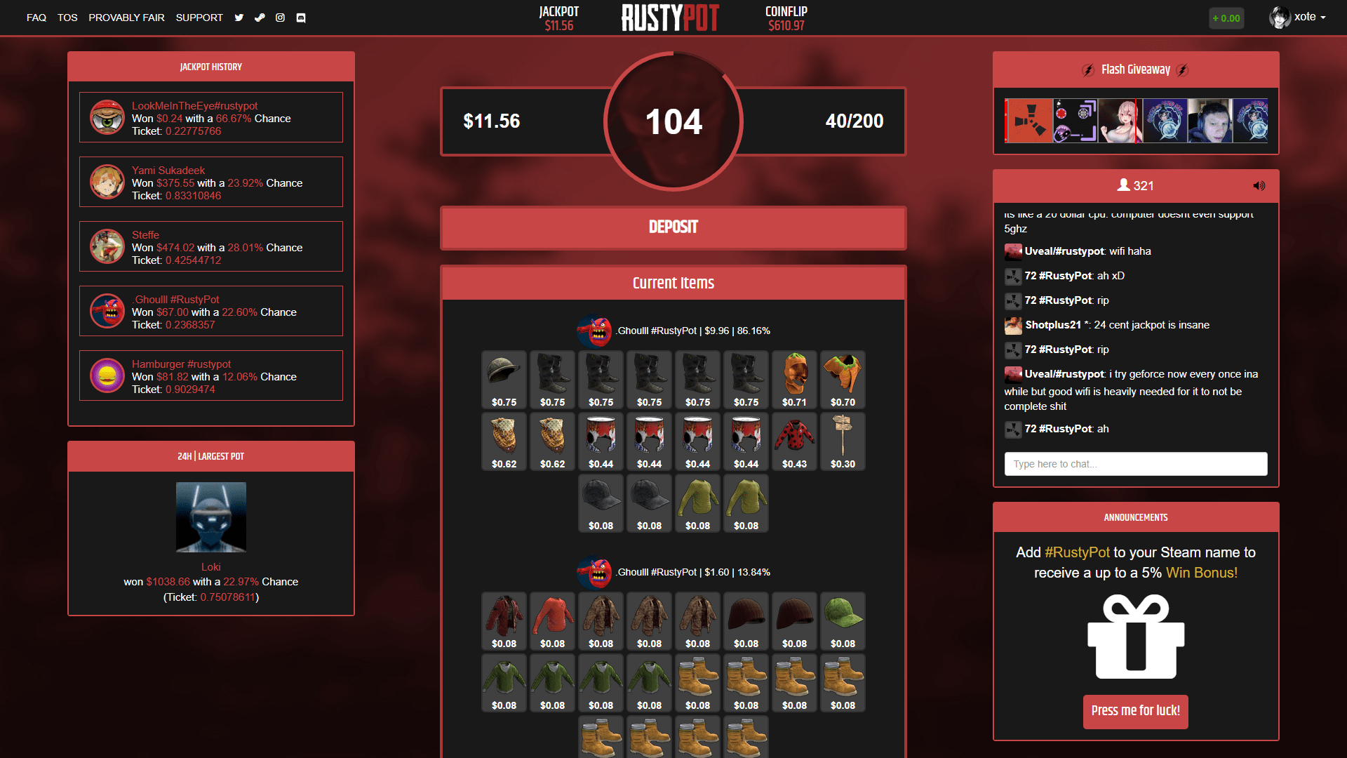Click the chat input field

[1135, 464]
